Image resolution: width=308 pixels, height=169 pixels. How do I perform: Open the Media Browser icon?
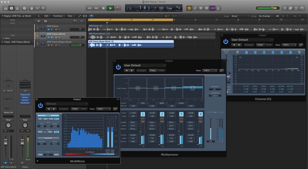tap(302, 8)
